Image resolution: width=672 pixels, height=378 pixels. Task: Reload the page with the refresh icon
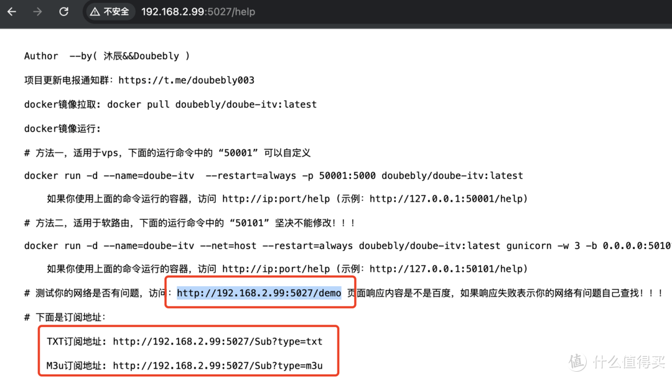[64, 12]
